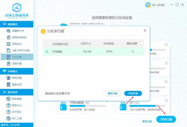The height and width of the screenshot is (127, 187).
Task: Click the 场景模式 header icon
Action: (x=4, y=24)
